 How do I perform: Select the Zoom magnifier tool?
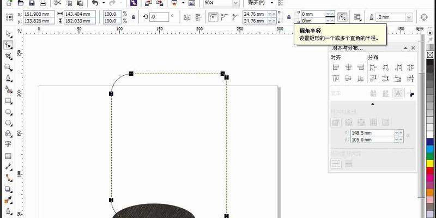[8, 67]
